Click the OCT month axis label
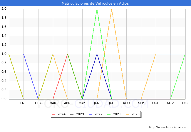Screen dimensions: 191x132 click(x=155, y=103)
